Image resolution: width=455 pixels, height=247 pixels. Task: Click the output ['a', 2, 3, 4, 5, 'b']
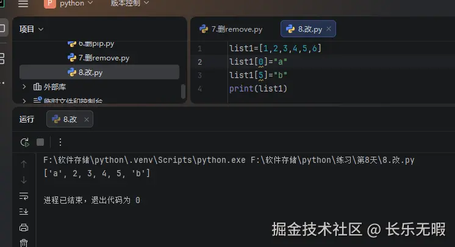[x=96, y=173]
